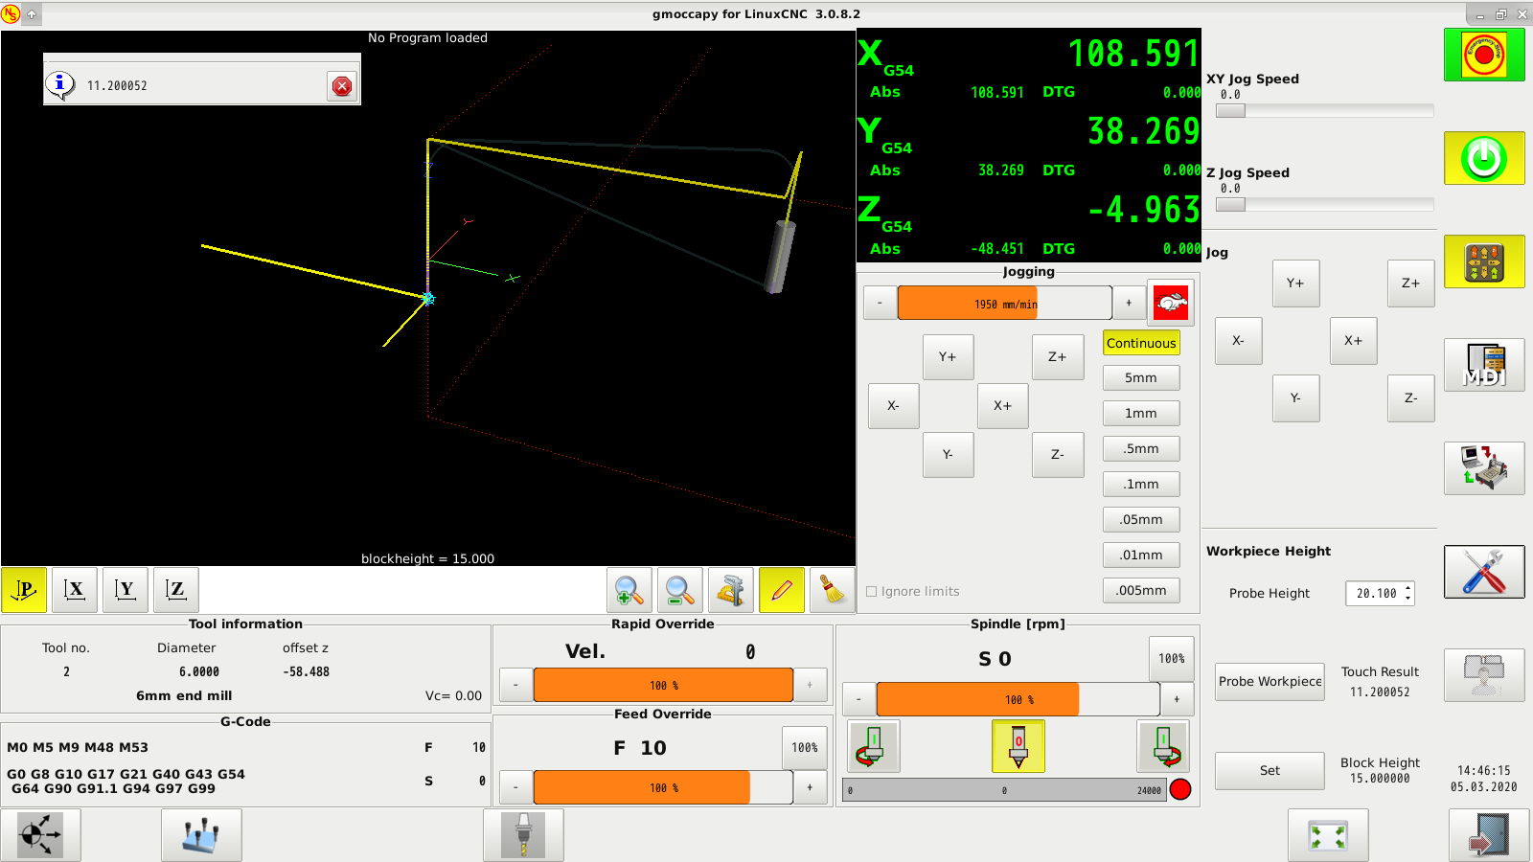Viewport: 1533px width, 862px height.
Task: Decrease rapid override with minus
Action: pyautogui.click(x=515, y=686)
